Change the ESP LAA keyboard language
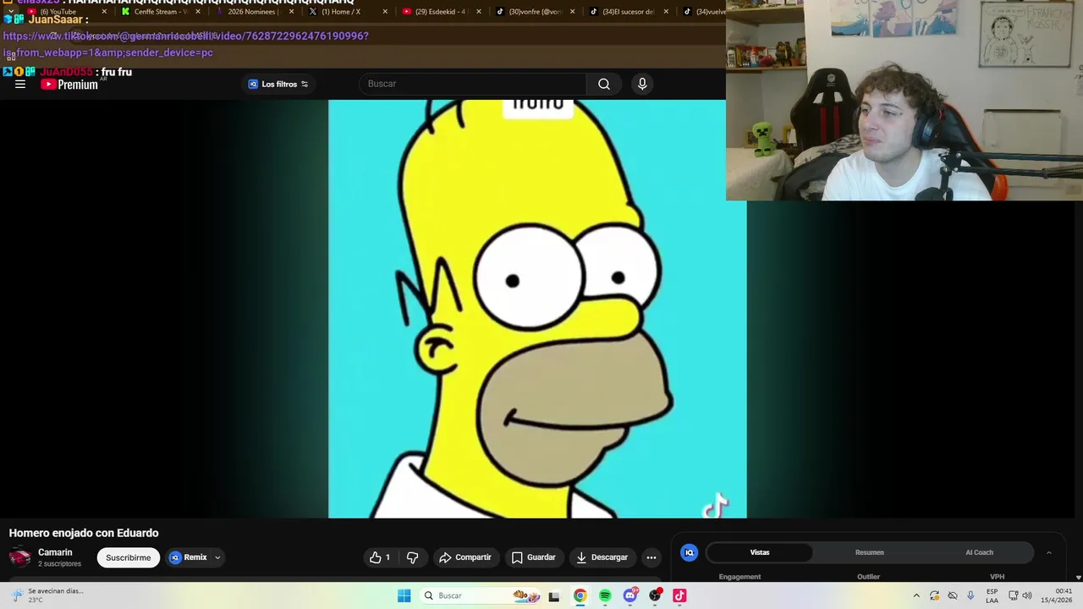 coord(992,595)
